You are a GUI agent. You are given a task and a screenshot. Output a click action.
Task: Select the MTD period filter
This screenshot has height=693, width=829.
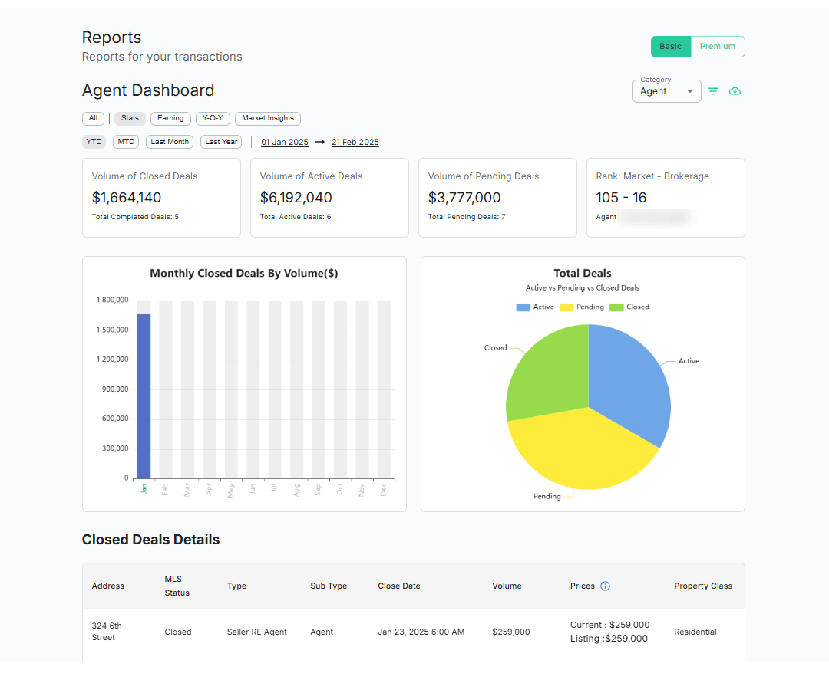[125, 141]
